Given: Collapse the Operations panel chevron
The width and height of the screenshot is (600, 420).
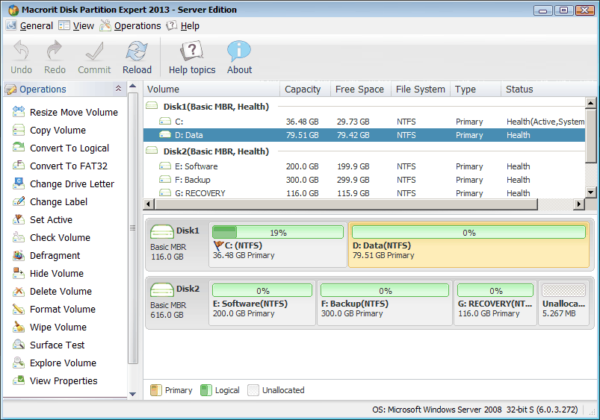Looking at the screenshot, I should pyautogui.click(x=118, y=89).
